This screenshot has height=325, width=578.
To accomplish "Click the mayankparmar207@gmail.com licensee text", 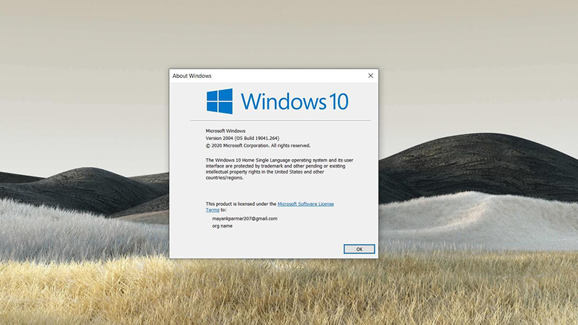I will [x=245, y=219].
